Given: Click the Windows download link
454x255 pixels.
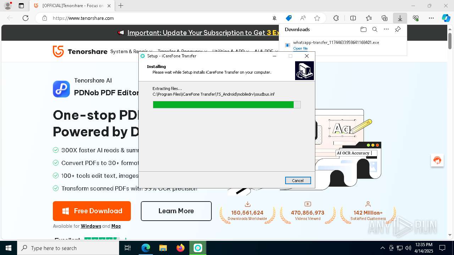Looking at the screenshot, I should click(91, 226).
